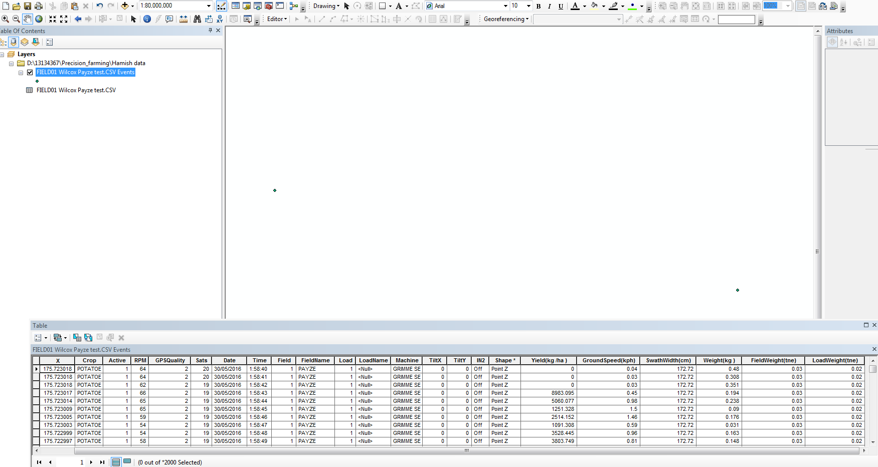878x467 pixels.
Task: Collapse the Layers data frame
Action: (x=3, y=55)
